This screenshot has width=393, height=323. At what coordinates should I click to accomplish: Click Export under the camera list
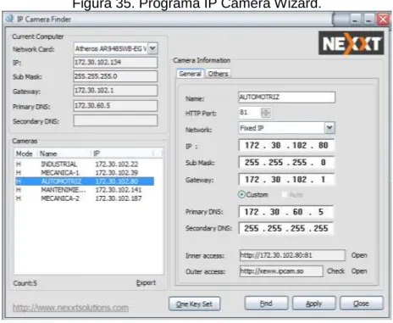coord(146,283)
